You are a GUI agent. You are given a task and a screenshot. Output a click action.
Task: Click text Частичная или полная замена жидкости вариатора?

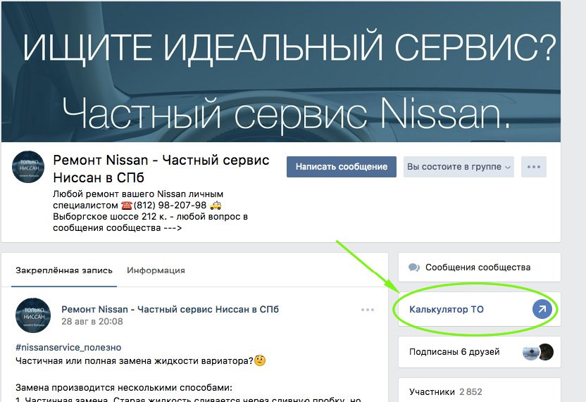(135, 361)
